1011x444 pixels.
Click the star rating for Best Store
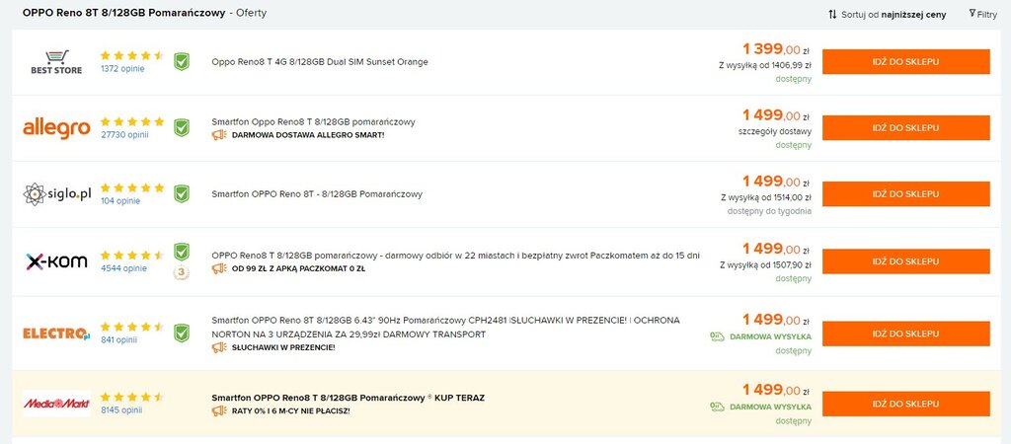click(132, 55)
